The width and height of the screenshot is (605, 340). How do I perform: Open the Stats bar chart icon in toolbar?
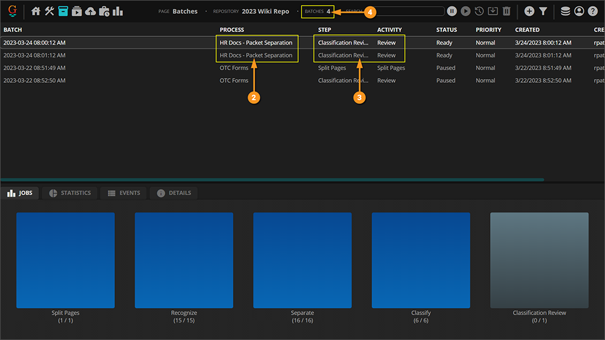click(118, 11)
